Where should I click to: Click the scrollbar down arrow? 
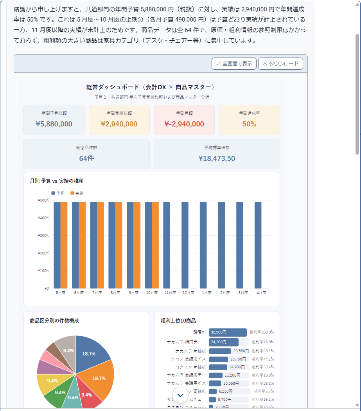pos(357,405)
